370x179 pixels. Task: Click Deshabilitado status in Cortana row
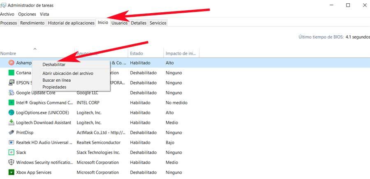(143, 73)
